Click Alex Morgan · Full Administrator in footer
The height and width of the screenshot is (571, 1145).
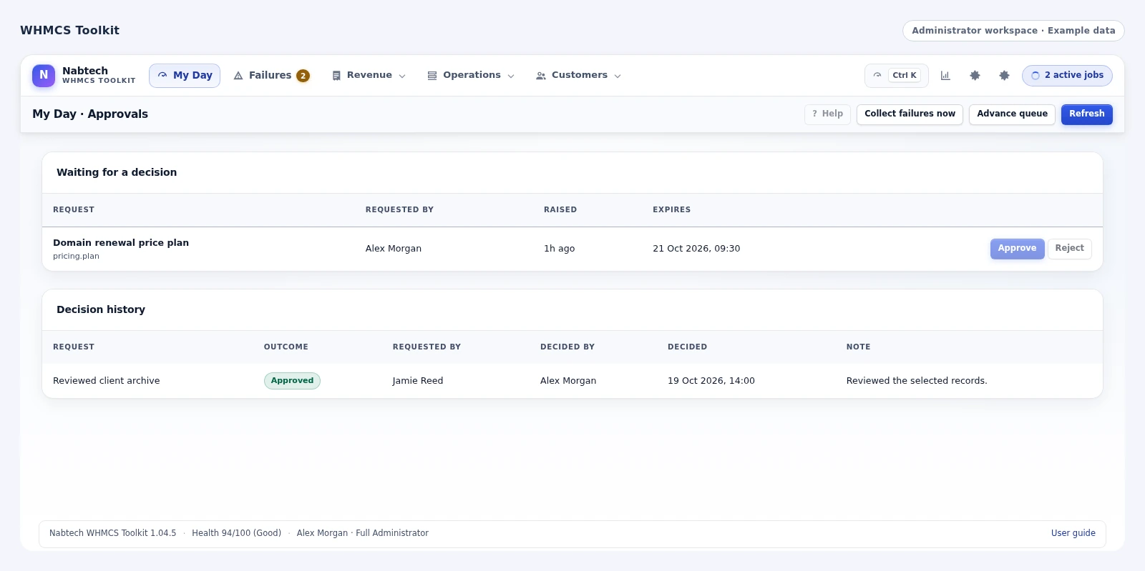[363, 533]
